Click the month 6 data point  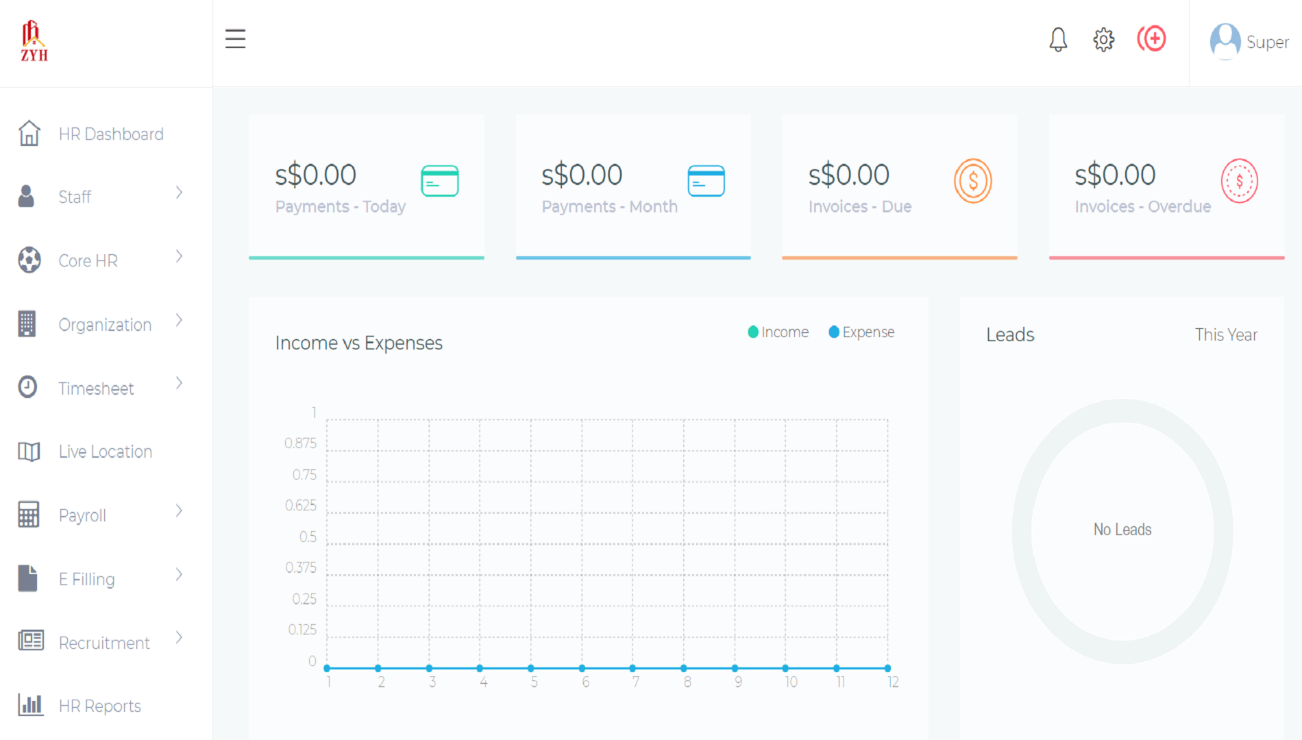click(582, 668)
